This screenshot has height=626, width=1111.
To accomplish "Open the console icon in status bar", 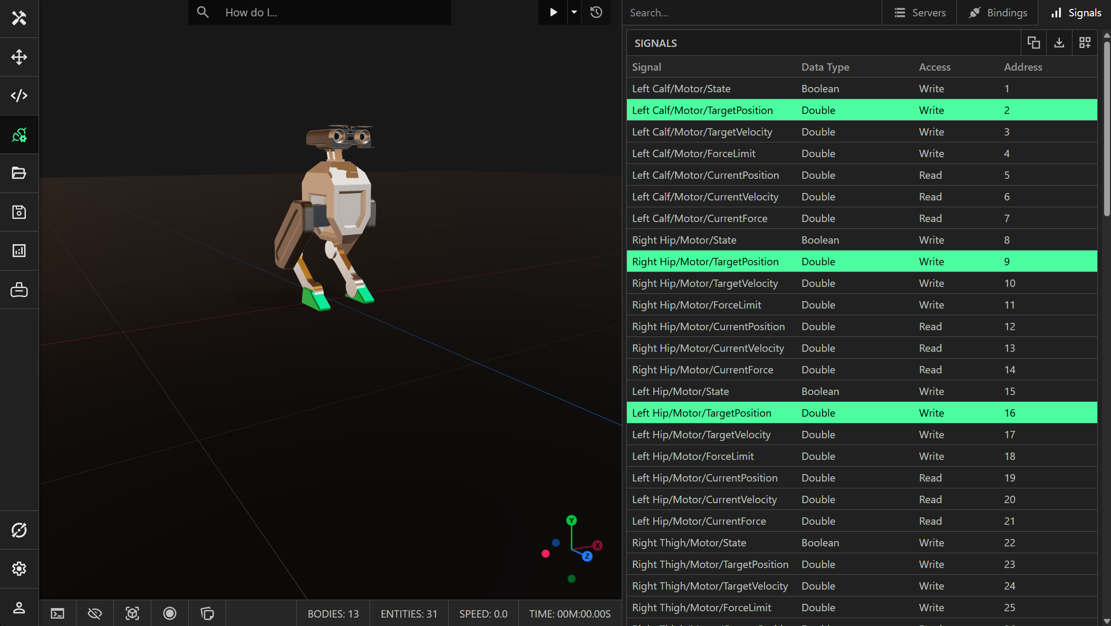I will pos(57,613).
